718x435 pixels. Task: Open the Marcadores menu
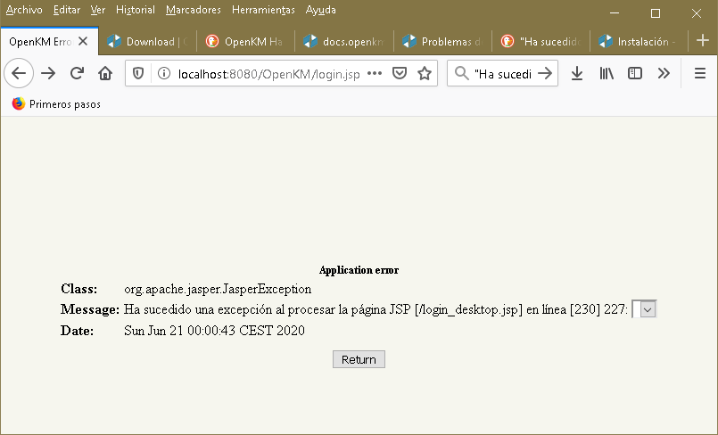[x=194, y=10]
